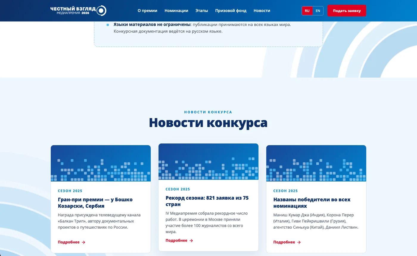Open headline Рекорд сезона: 821 заявка
Viewport: 417px width, 256px height.
[207, 201]
